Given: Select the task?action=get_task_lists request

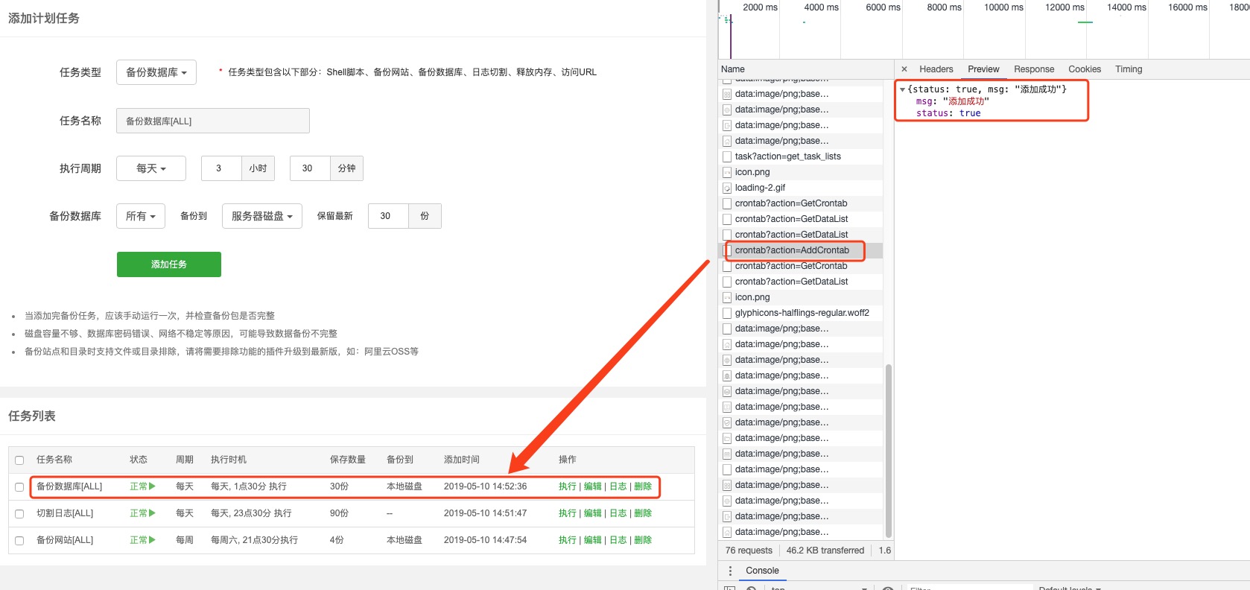Looking at the screenshot, I should point(787,156).
